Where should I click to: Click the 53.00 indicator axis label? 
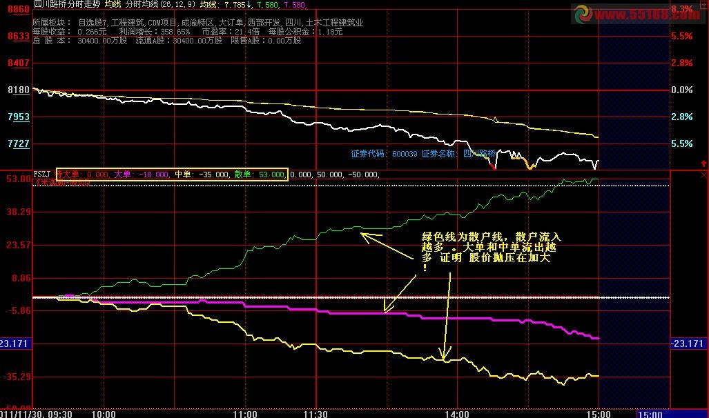coord(19,179)
